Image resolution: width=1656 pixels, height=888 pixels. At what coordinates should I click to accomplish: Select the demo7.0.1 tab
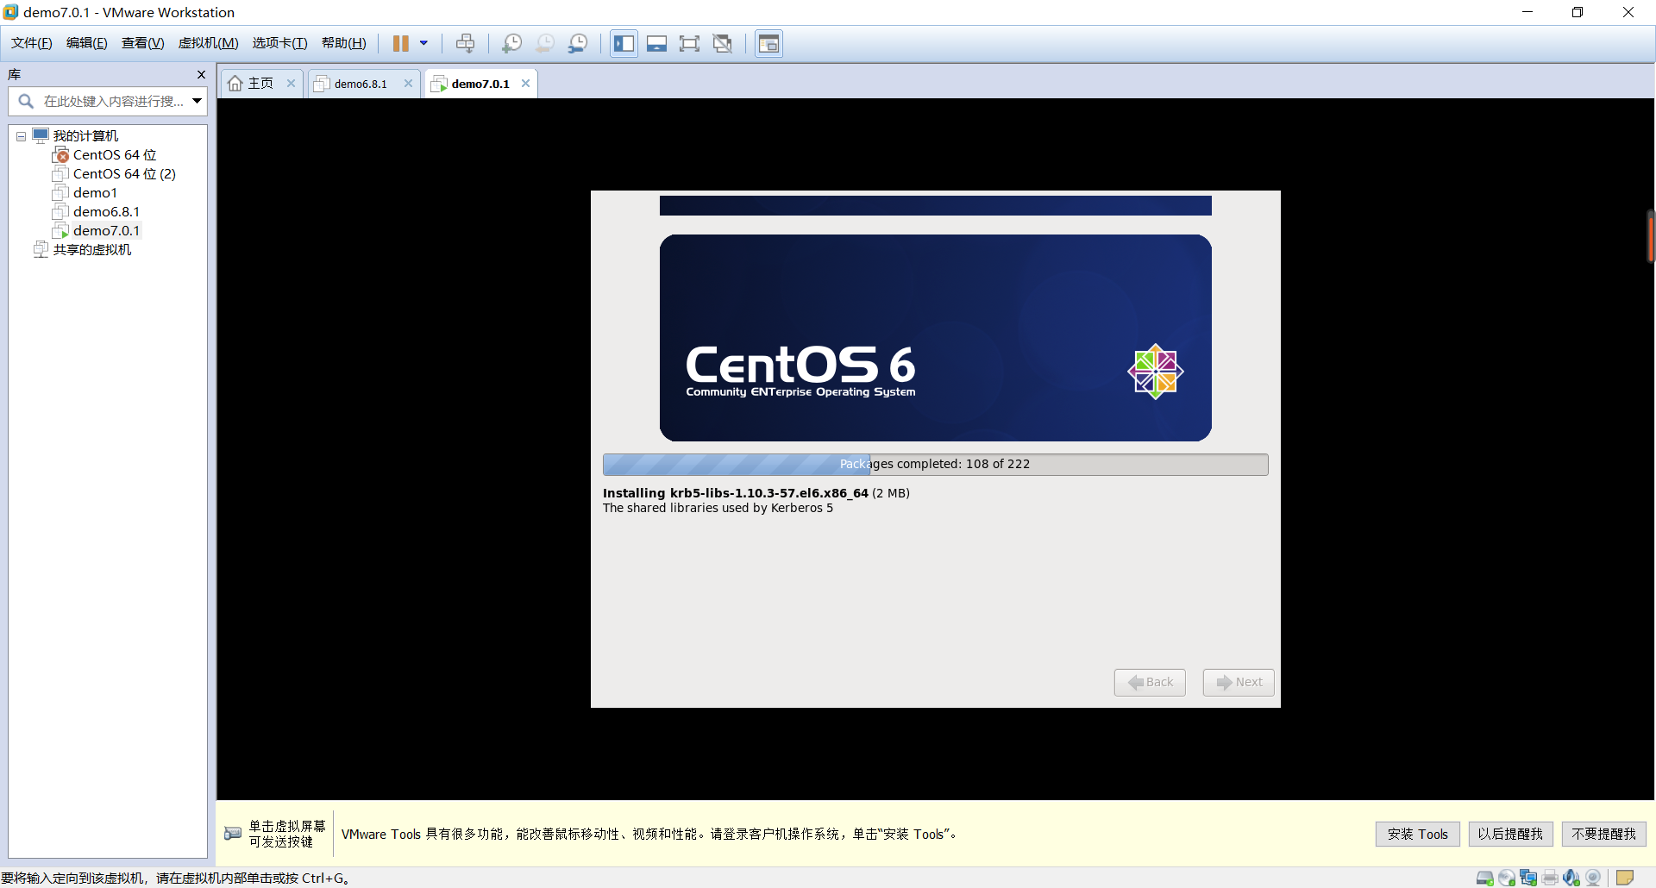click(480, 84)
